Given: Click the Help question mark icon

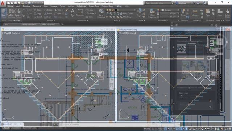Looking at the screenshot, I should click(204, 3).
